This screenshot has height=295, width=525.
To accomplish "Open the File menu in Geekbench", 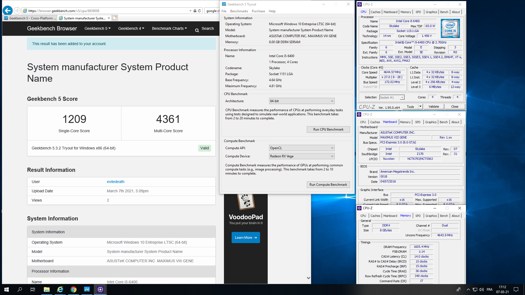I will (224, 11).
